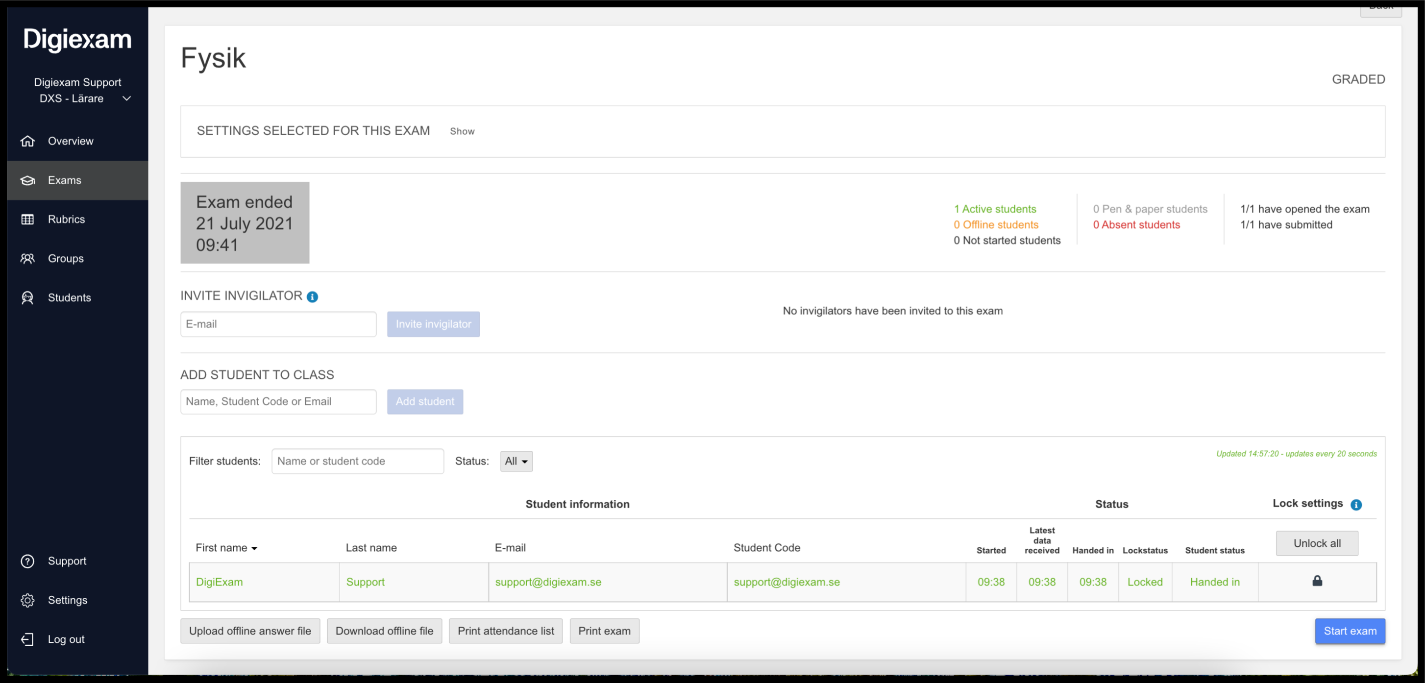Go to Overview in sidebar

click(x=77, y=141)
